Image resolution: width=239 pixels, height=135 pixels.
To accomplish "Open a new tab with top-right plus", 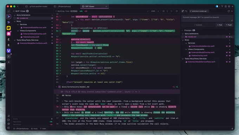I will pyautogui.click(x=232, y=6).
